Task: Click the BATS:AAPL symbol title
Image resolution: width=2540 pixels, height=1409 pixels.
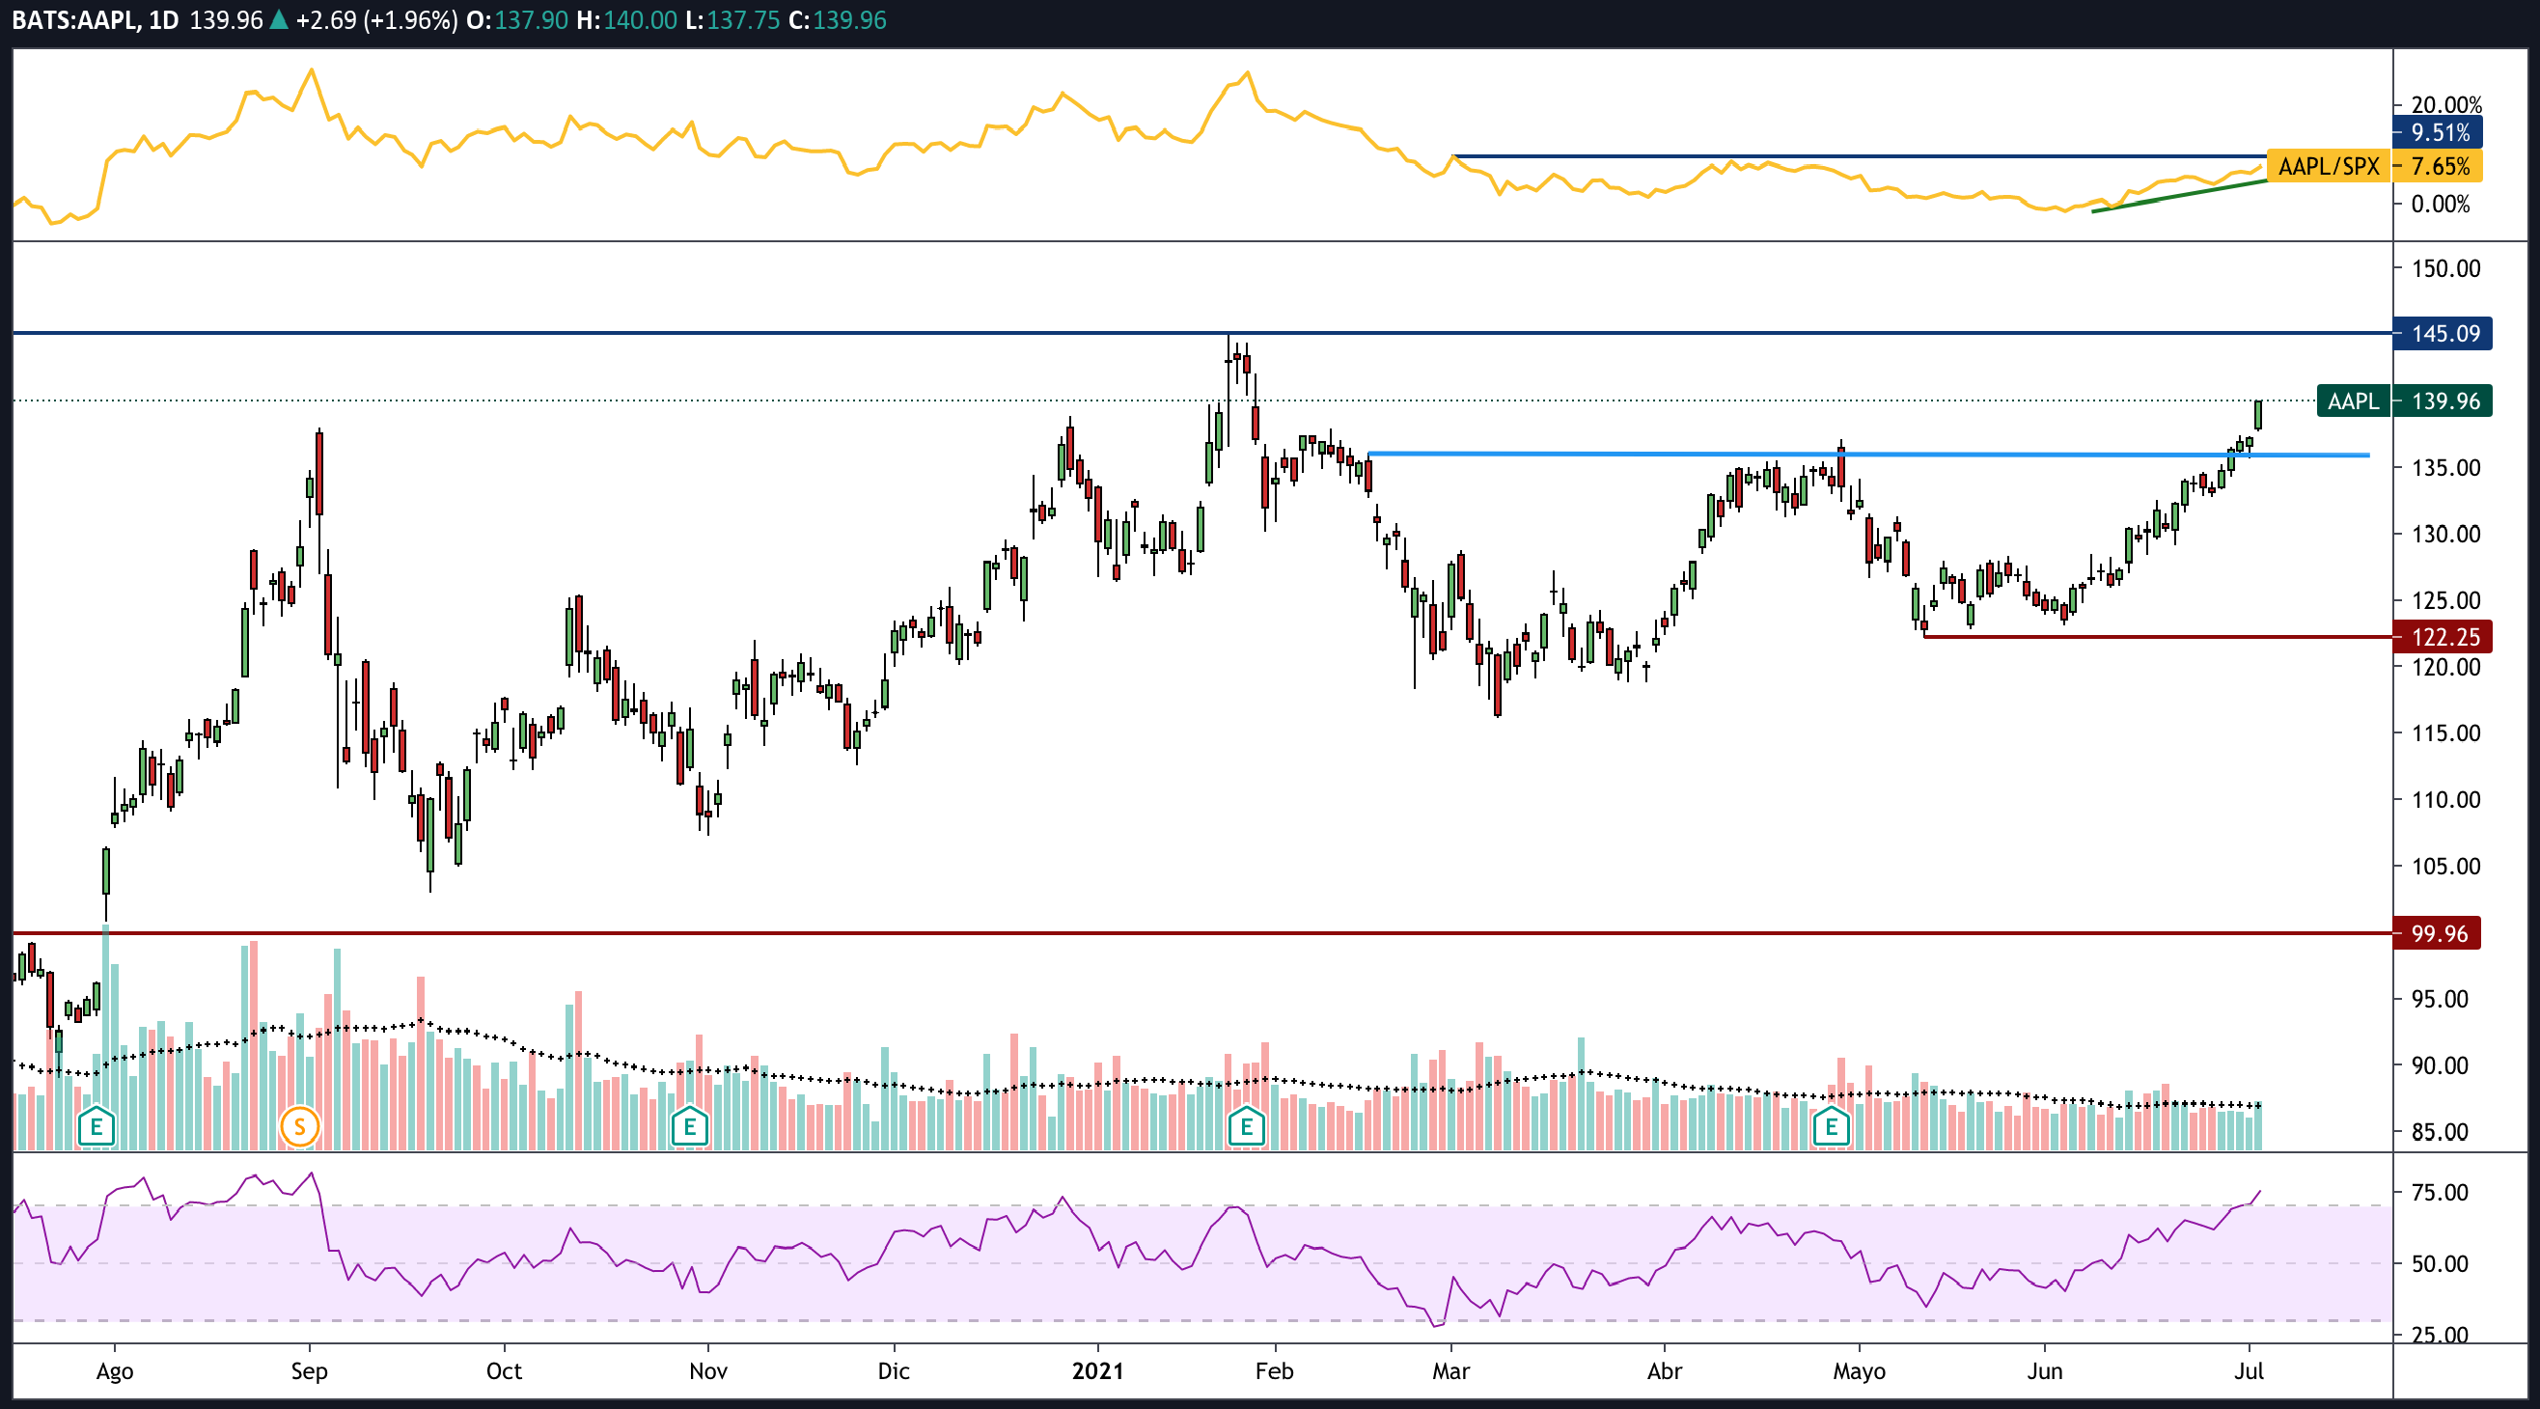Action: 74,19
